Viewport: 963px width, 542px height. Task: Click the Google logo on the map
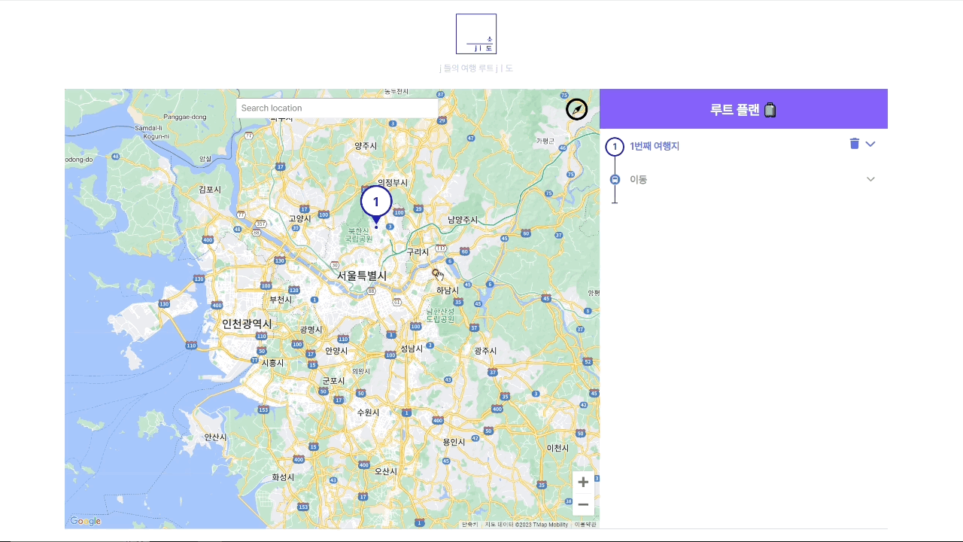[x=85, y=521]
